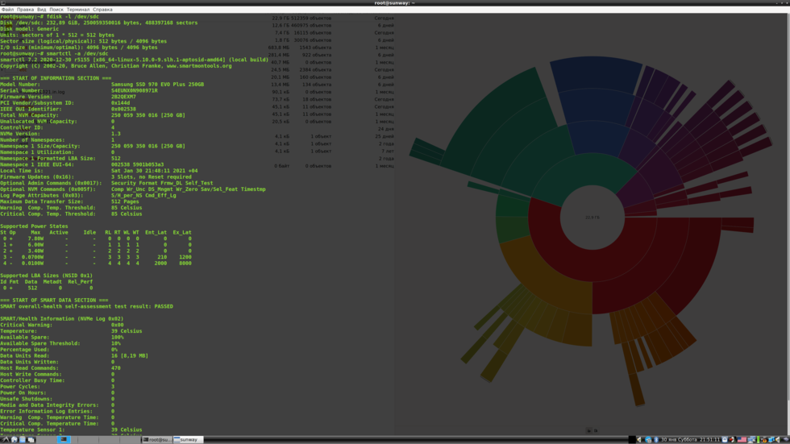Click the US flag keyboard layout icon
Image resolution: width=790 pixels, height=444 pixels.
742,440
